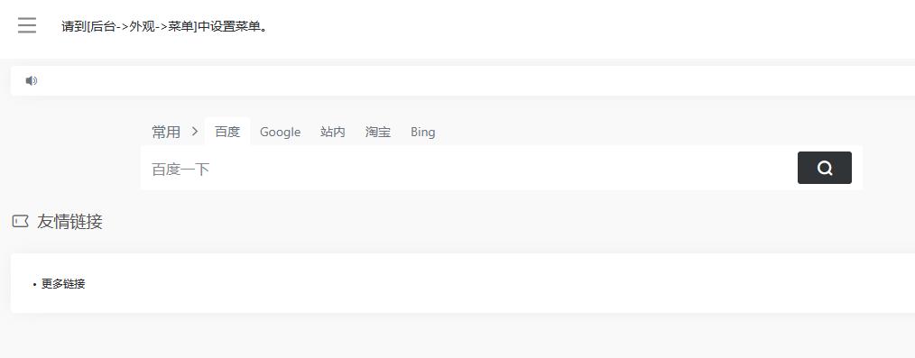Screen dimensions: 915x358
Task: Select the Bing search tab
Action: coord(422,132)
